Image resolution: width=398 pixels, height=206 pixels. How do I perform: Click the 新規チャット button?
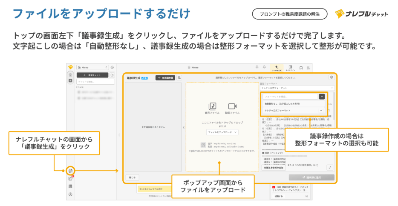[x=92, y=75]
